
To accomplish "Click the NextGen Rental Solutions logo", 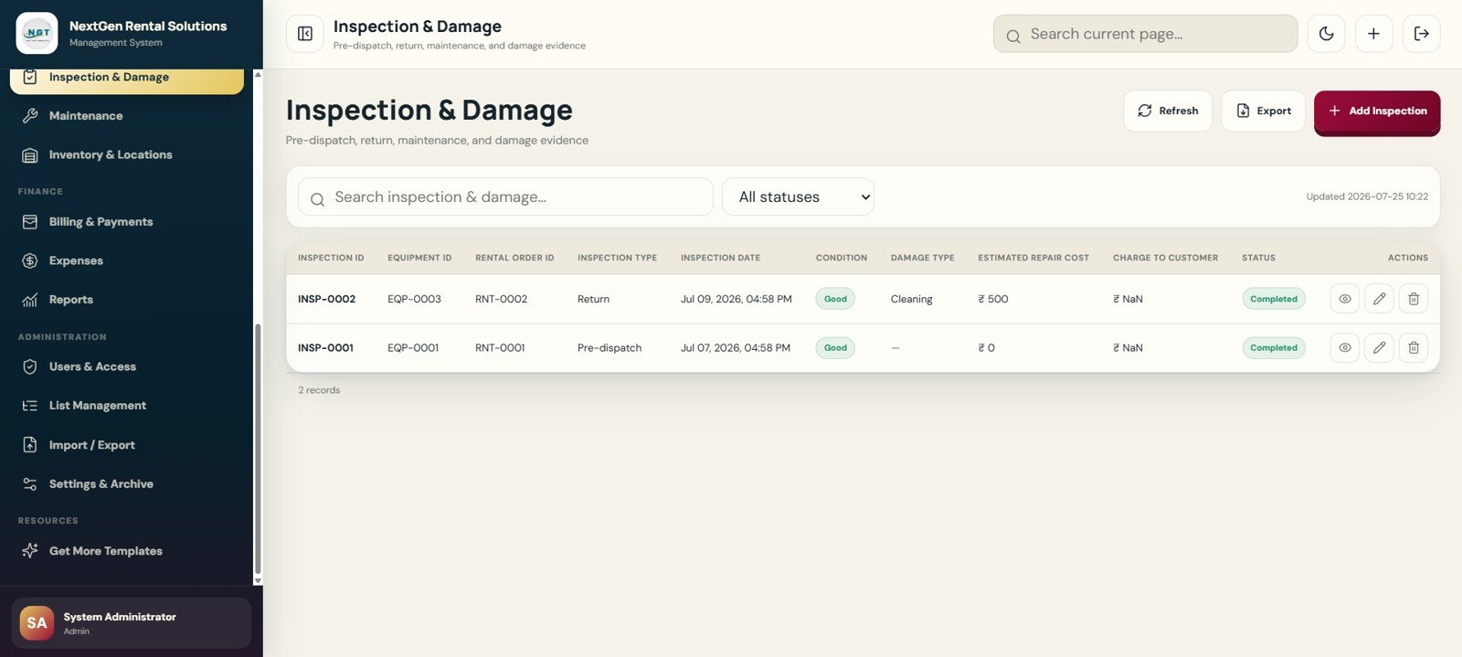I will [37, 33].
